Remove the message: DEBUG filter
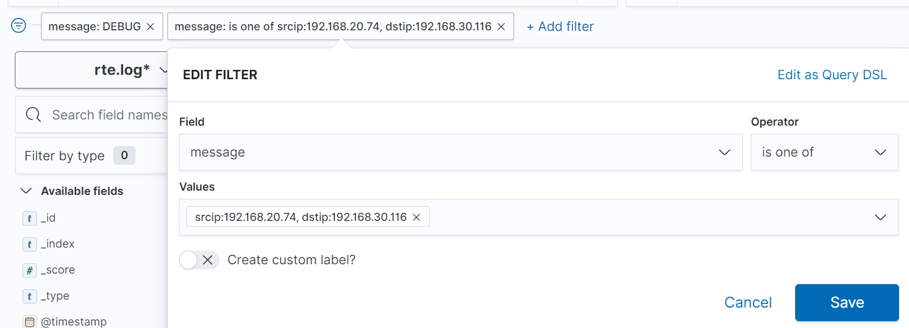This screenshot has width=909, height=328. click(150, 27)
